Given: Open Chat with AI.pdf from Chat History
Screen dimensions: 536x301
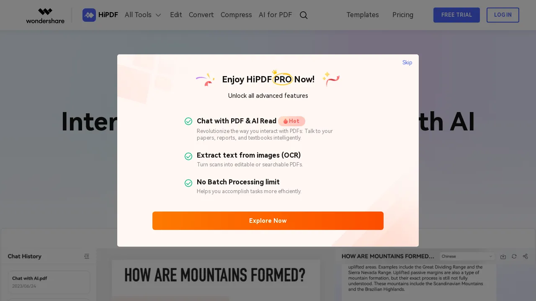Looking at the screenshot, I should point(49,282).
